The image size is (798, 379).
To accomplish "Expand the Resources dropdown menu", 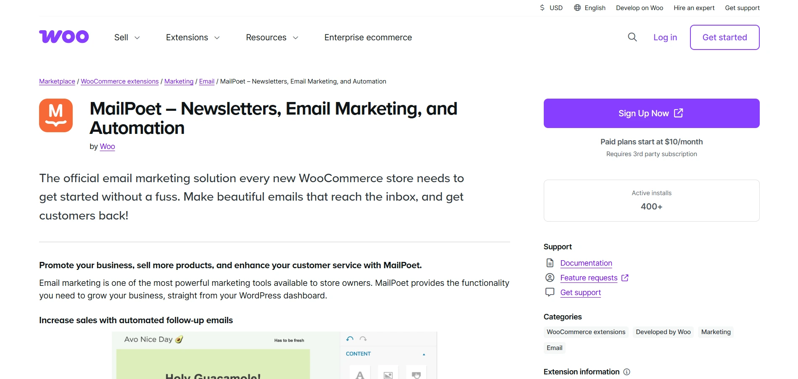I will (x=272, y=37).
